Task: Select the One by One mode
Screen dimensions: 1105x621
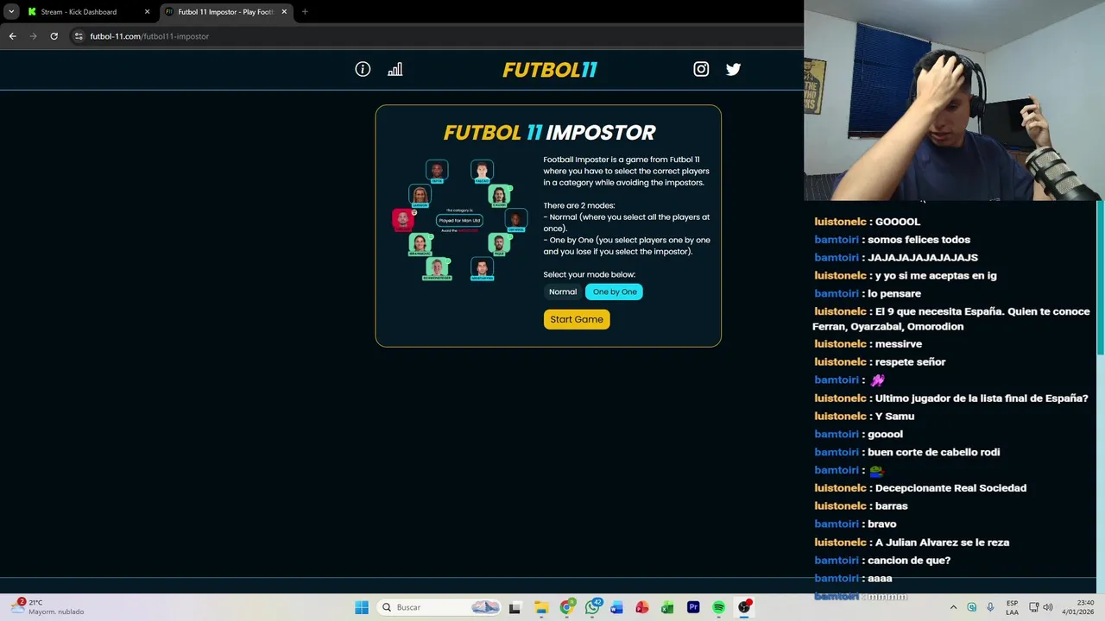Action: click(x=615, y=292)
